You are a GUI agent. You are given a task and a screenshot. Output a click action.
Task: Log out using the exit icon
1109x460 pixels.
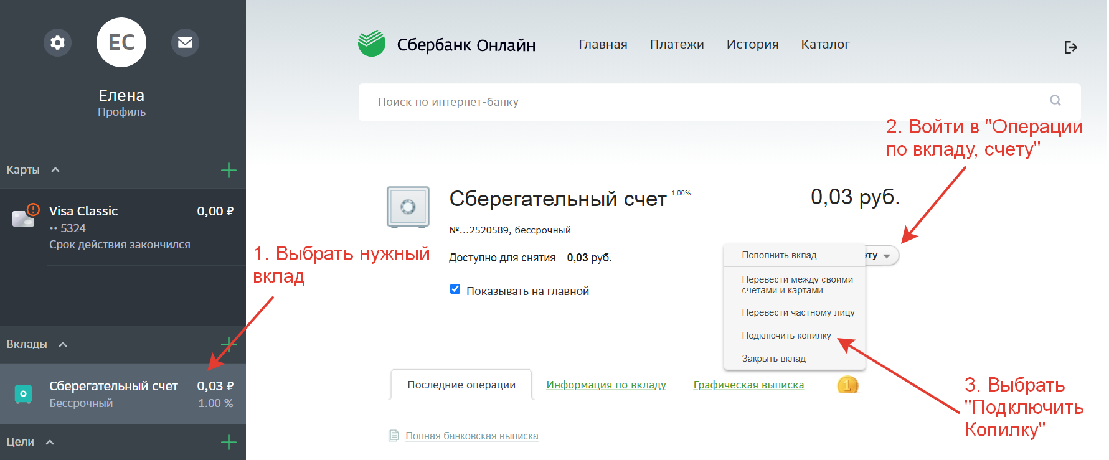pyautogui.click(x=1070, y=47)
